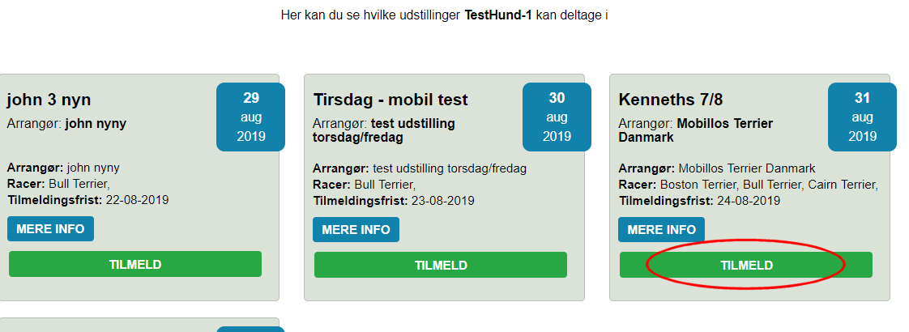The height and width of the screenshot is (332, 909).
Task: Click the 30 aug 2019 date badge
Action: 557,117
